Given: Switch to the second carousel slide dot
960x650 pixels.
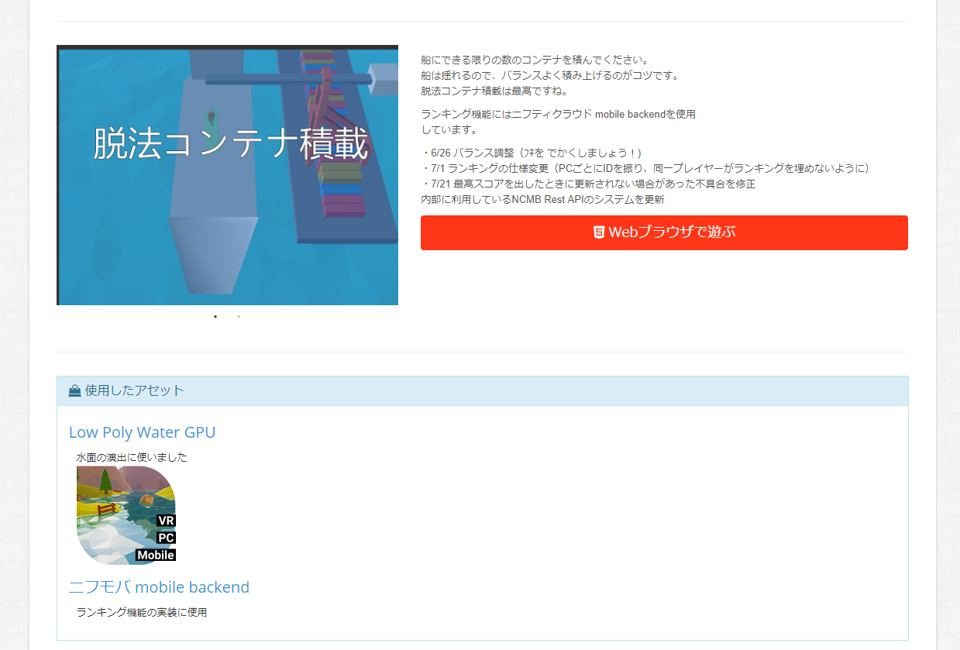Looking at the screenshot, I should (x=239, y=316).
